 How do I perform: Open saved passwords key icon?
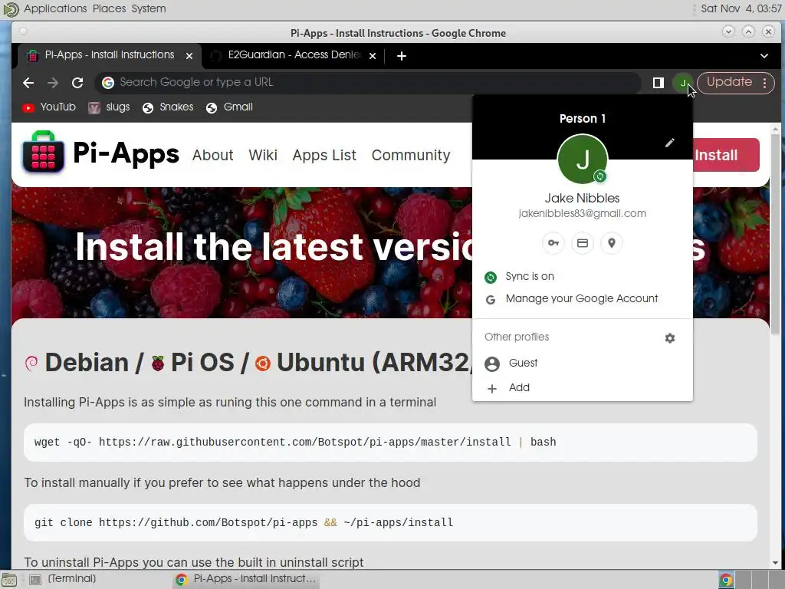[x=553, y=243]
